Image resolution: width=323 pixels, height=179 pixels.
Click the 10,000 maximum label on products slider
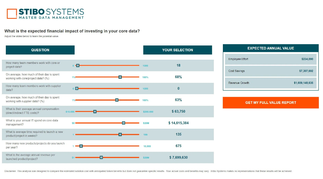(x=147, y=146)
